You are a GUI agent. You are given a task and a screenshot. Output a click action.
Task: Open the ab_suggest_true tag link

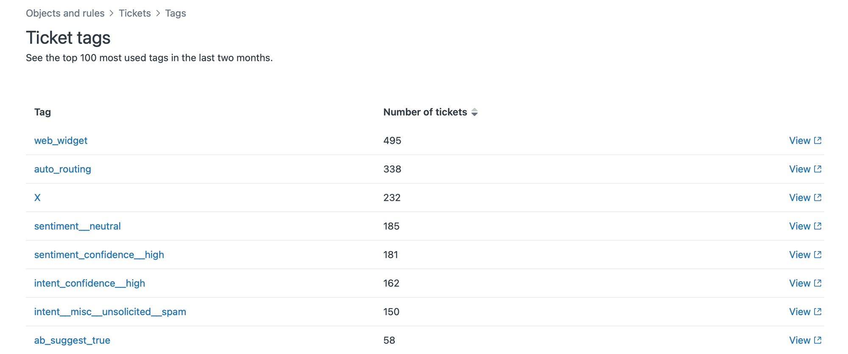coord(72,340)
